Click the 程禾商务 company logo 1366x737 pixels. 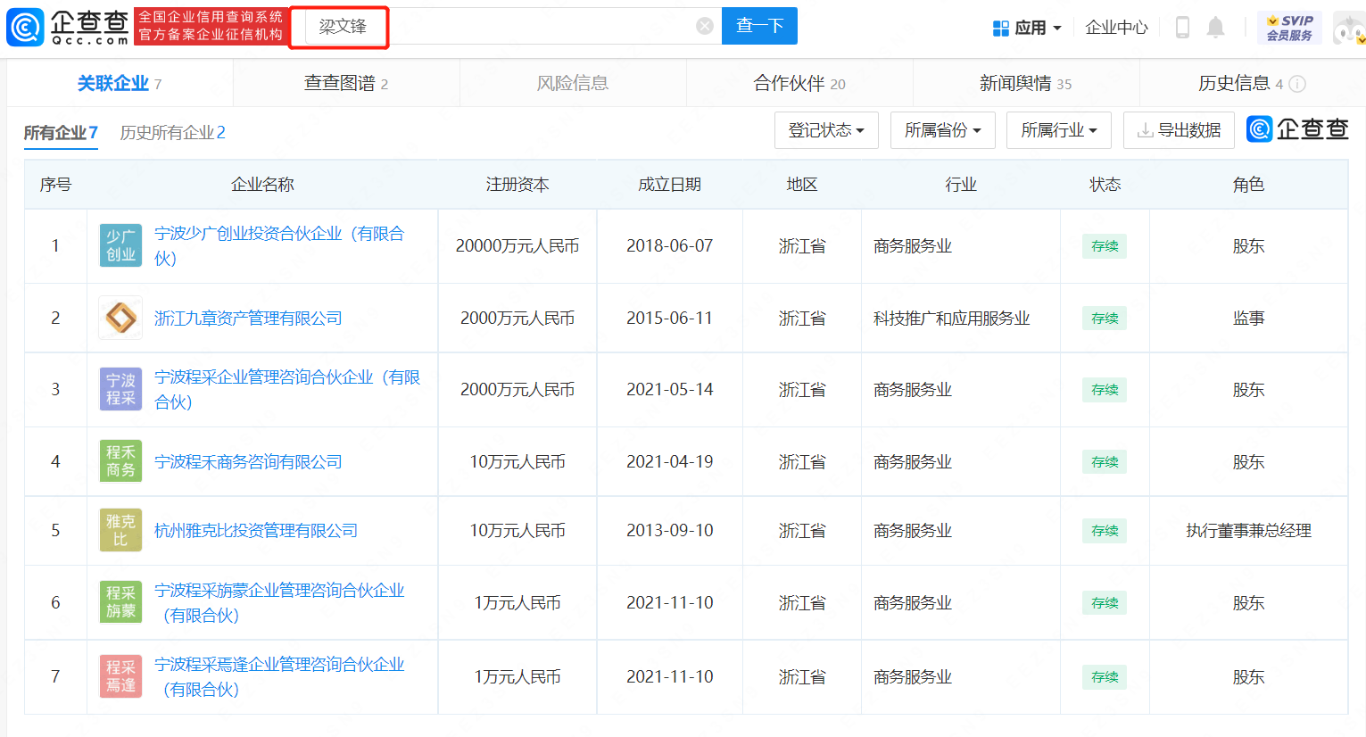120,461
